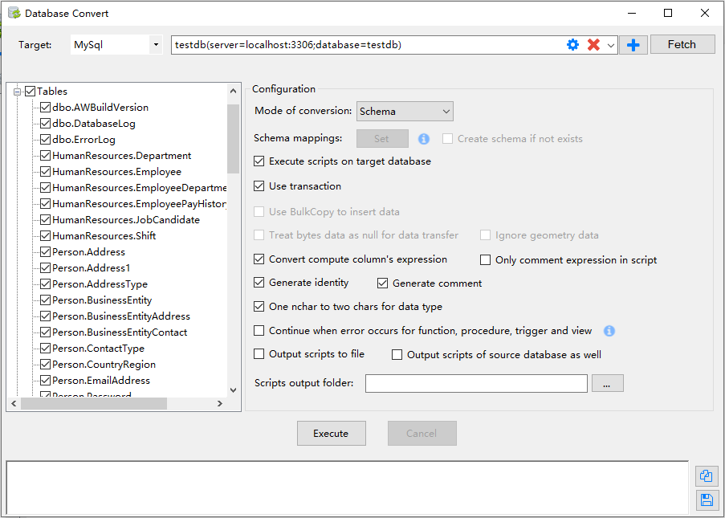The image size is (725, 518).
Task: Open Target database type dropdown
Action: pos(156,45)
